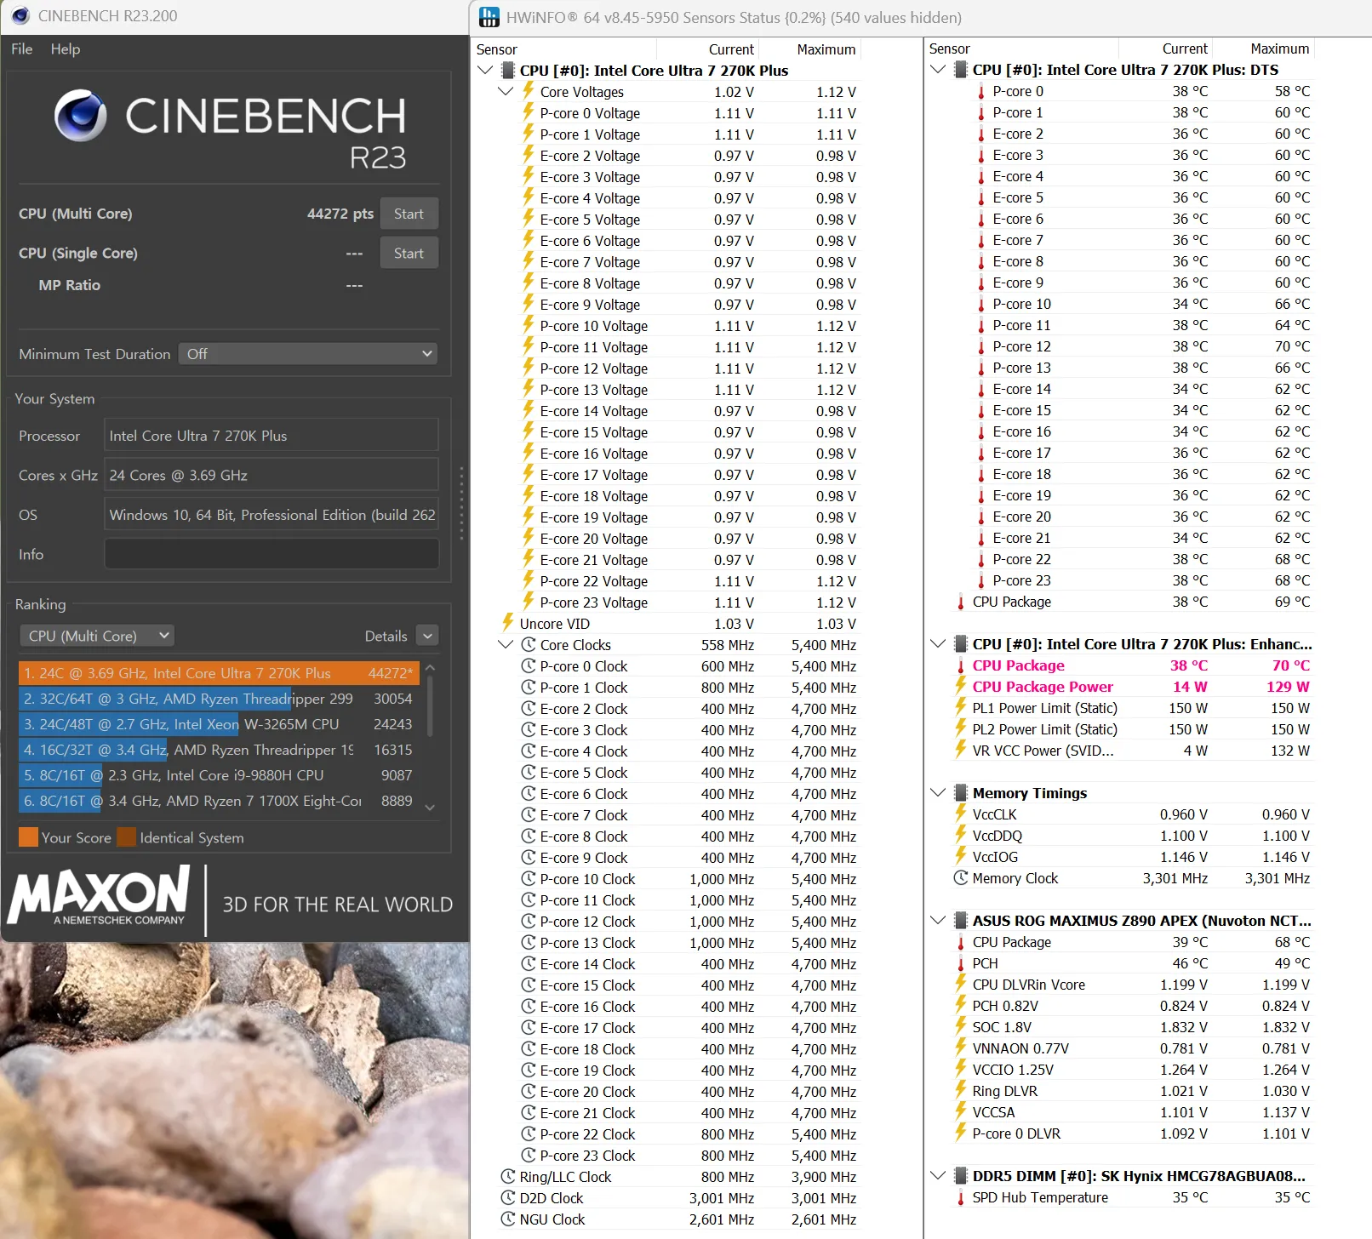Click the lightning icon beside CPU Package Power
1372x1239 pixels.
pyautogui.click(x=961, y=686)
